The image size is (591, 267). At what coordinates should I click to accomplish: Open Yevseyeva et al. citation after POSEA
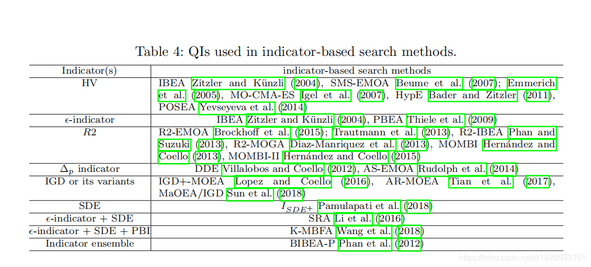pos(237,107)
